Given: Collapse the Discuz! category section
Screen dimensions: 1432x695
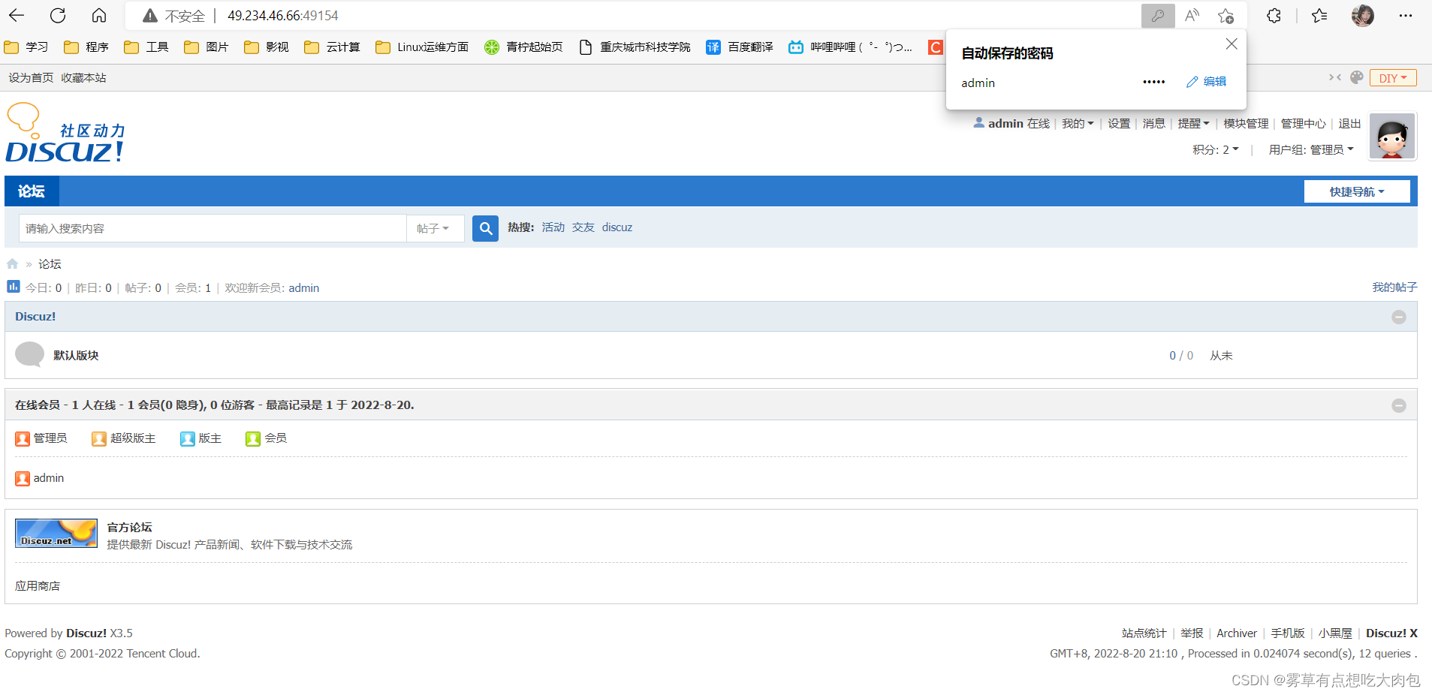Looking at the screenshot, I should (x=1399, y=317).
